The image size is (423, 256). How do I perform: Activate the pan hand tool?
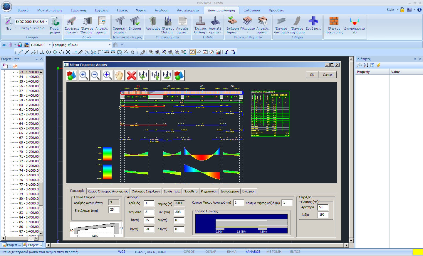coord(119,75)
